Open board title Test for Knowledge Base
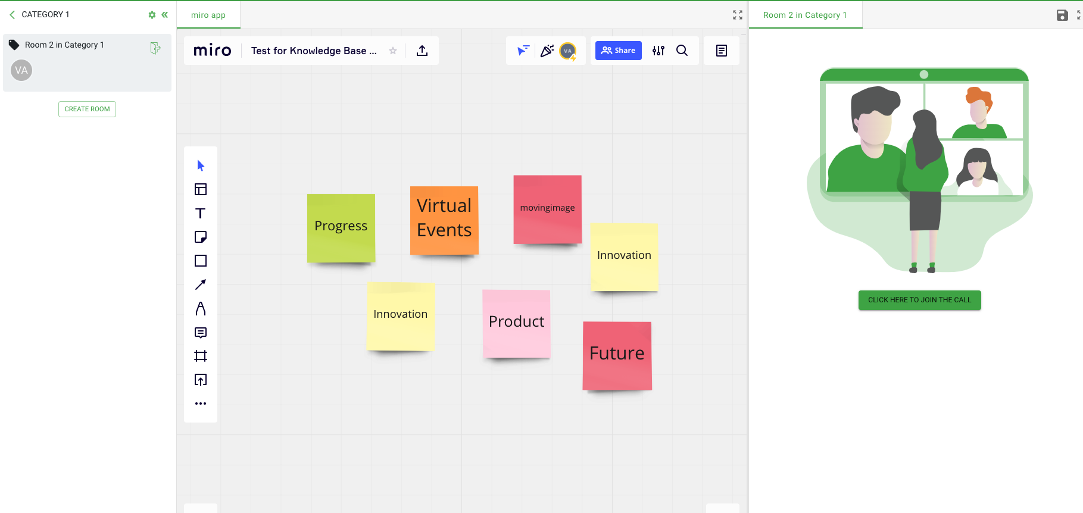The height and width of the screenshot is (513, 1083). pos(314,51)
